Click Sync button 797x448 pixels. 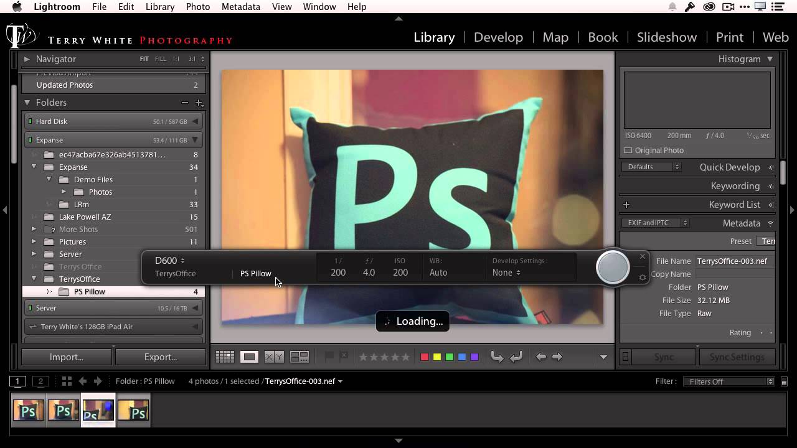[x=664, y=357]
